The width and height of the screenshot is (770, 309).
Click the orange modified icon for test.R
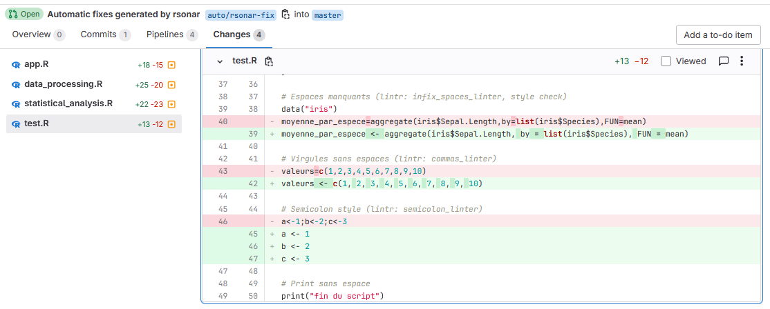click(171, 124)
